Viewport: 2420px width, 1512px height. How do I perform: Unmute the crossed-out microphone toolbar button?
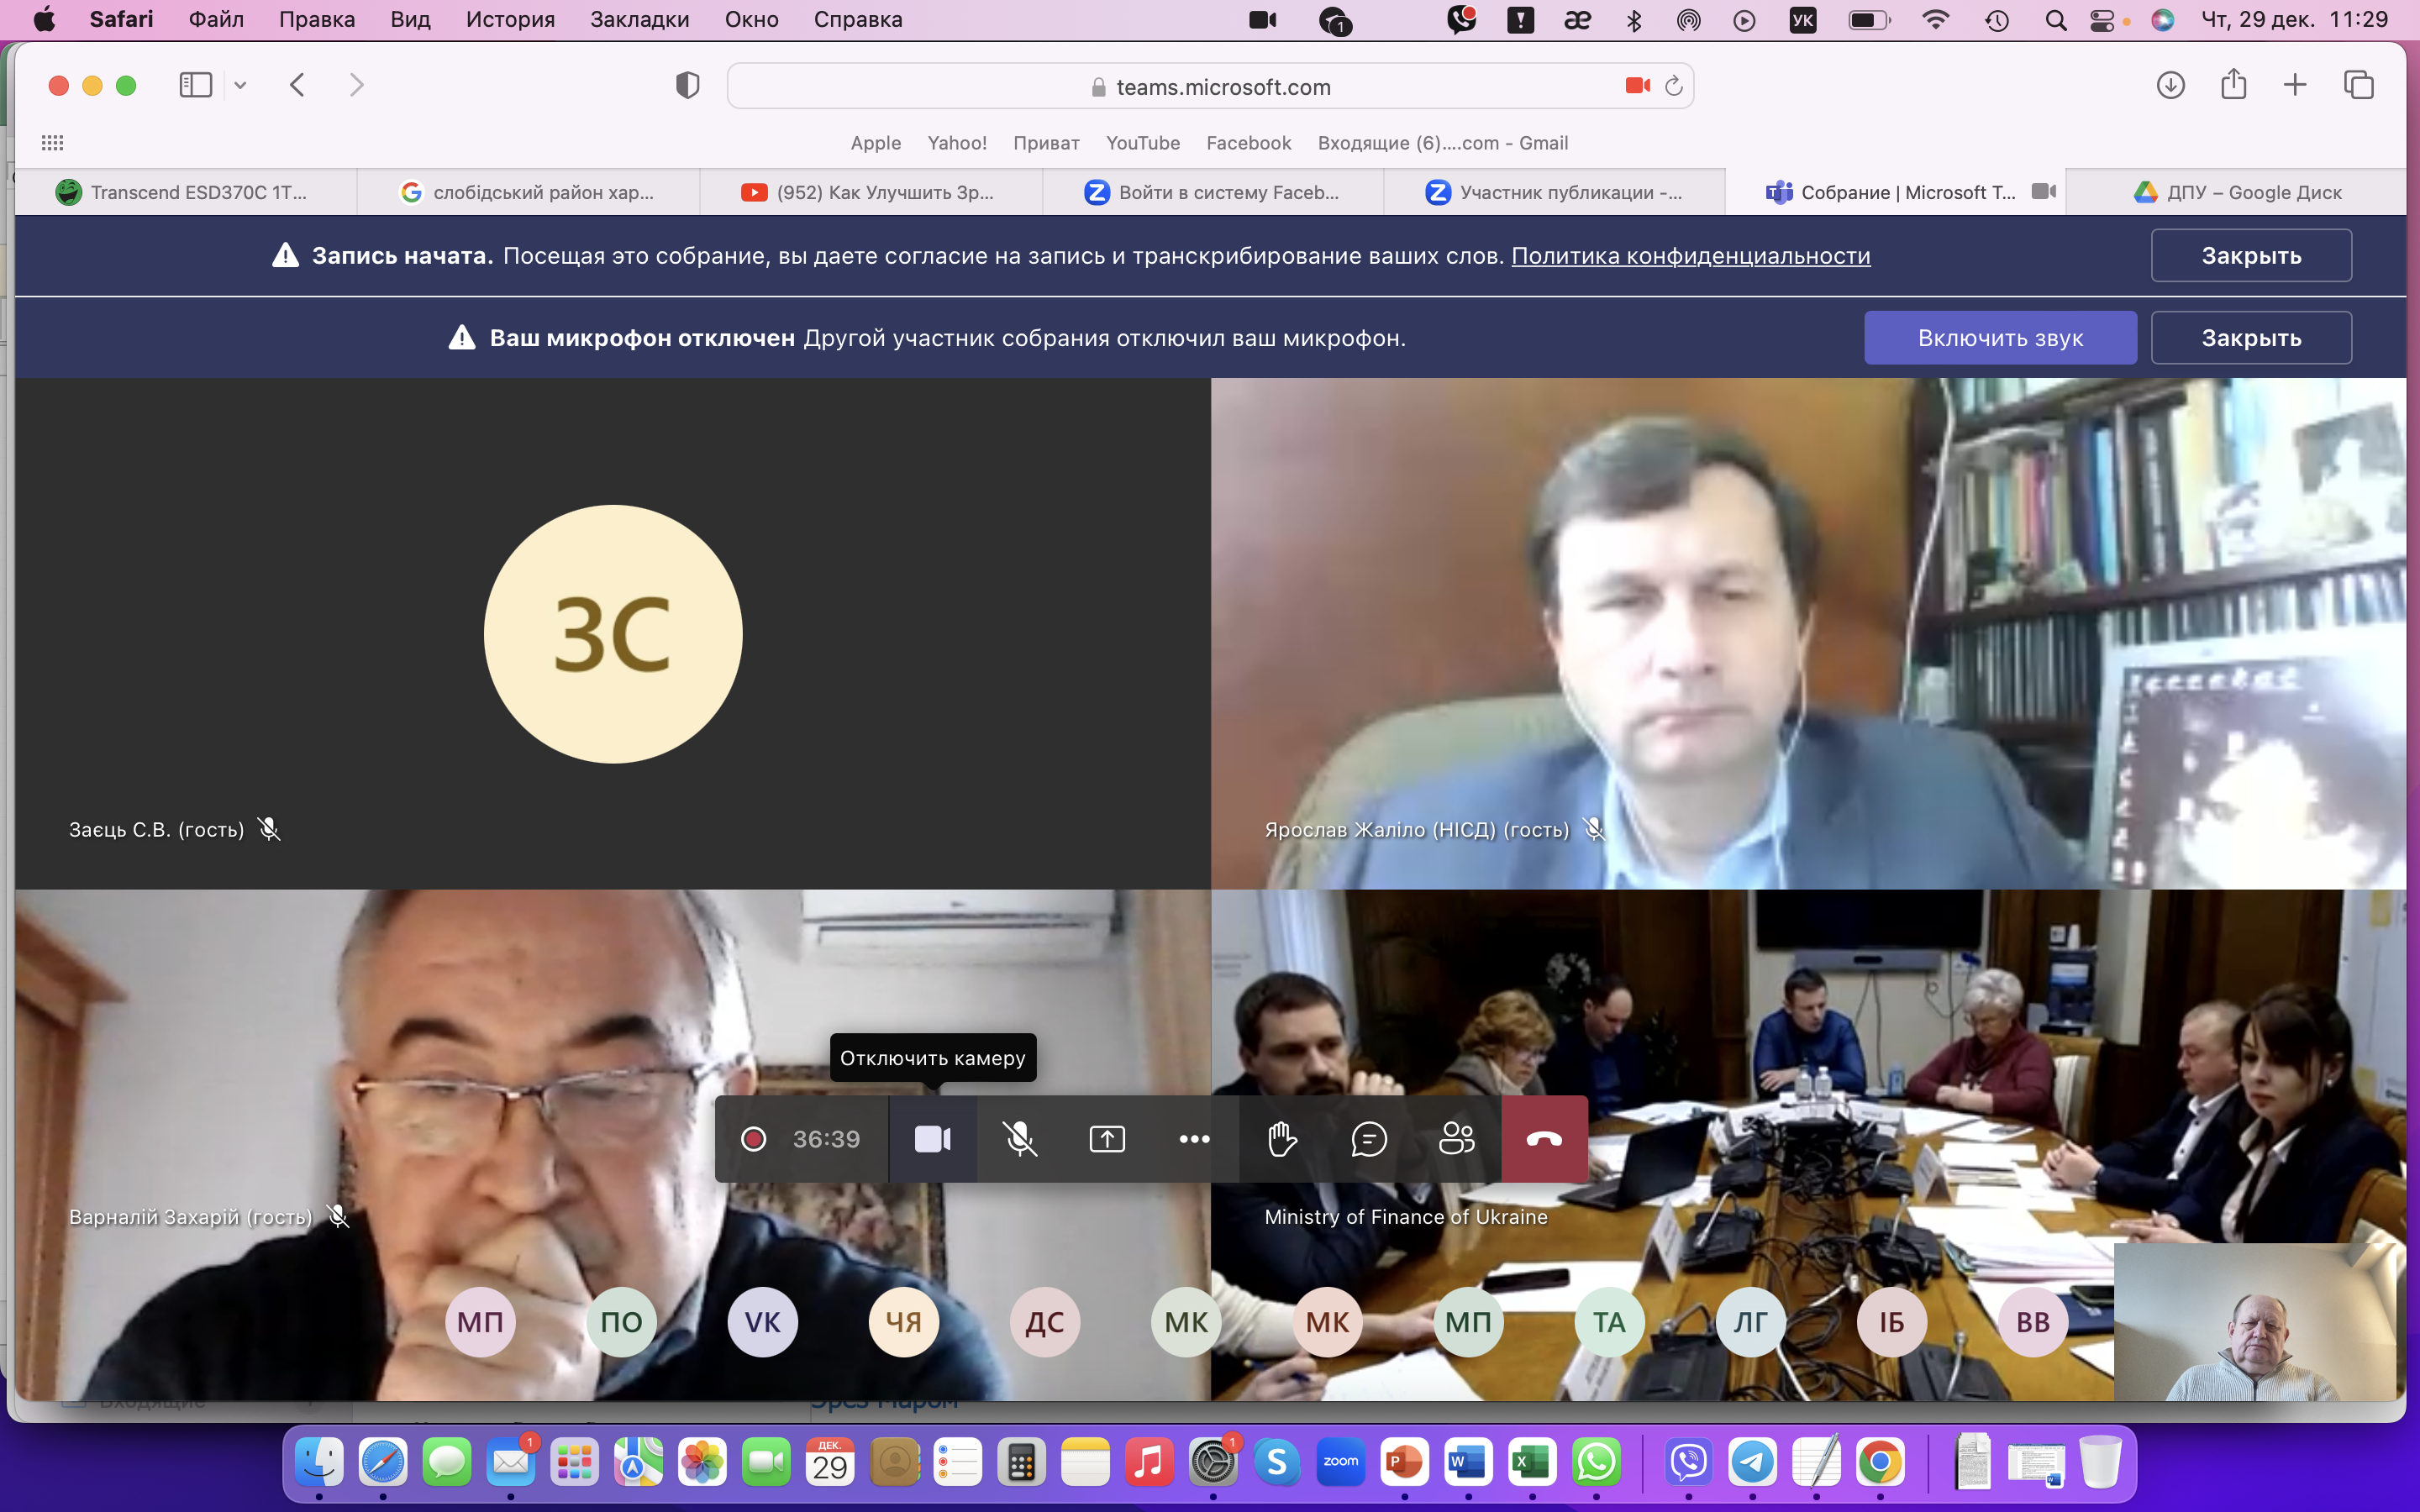click(x=1019, y=1139)
